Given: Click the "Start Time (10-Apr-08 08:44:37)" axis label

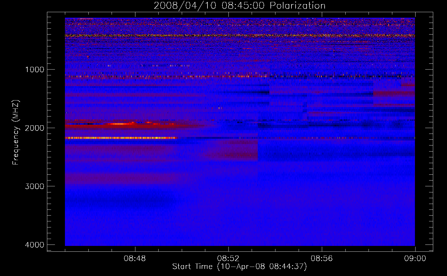Looking at the screenshot, I should [x=240, y=267].
